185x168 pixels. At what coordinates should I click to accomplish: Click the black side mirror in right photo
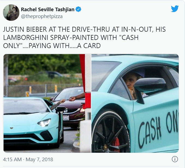pyautogui.click(x=150, y=87)
